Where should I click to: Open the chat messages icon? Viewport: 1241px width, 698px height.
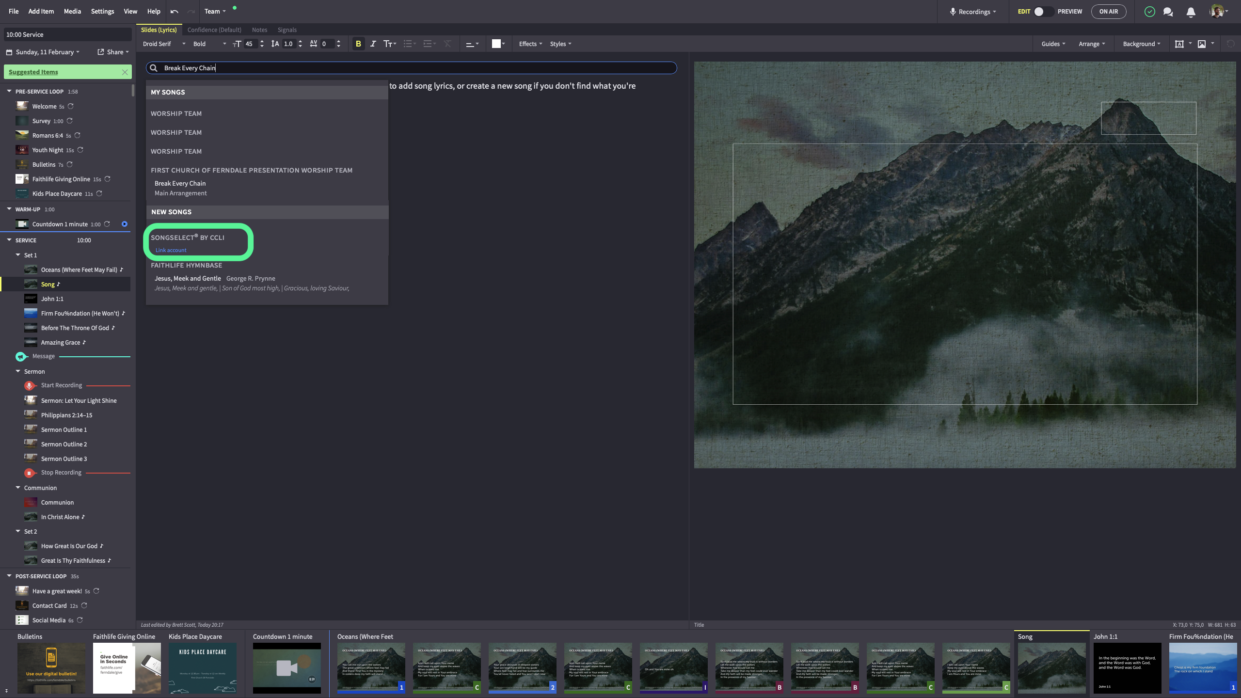coord(1168,12)
